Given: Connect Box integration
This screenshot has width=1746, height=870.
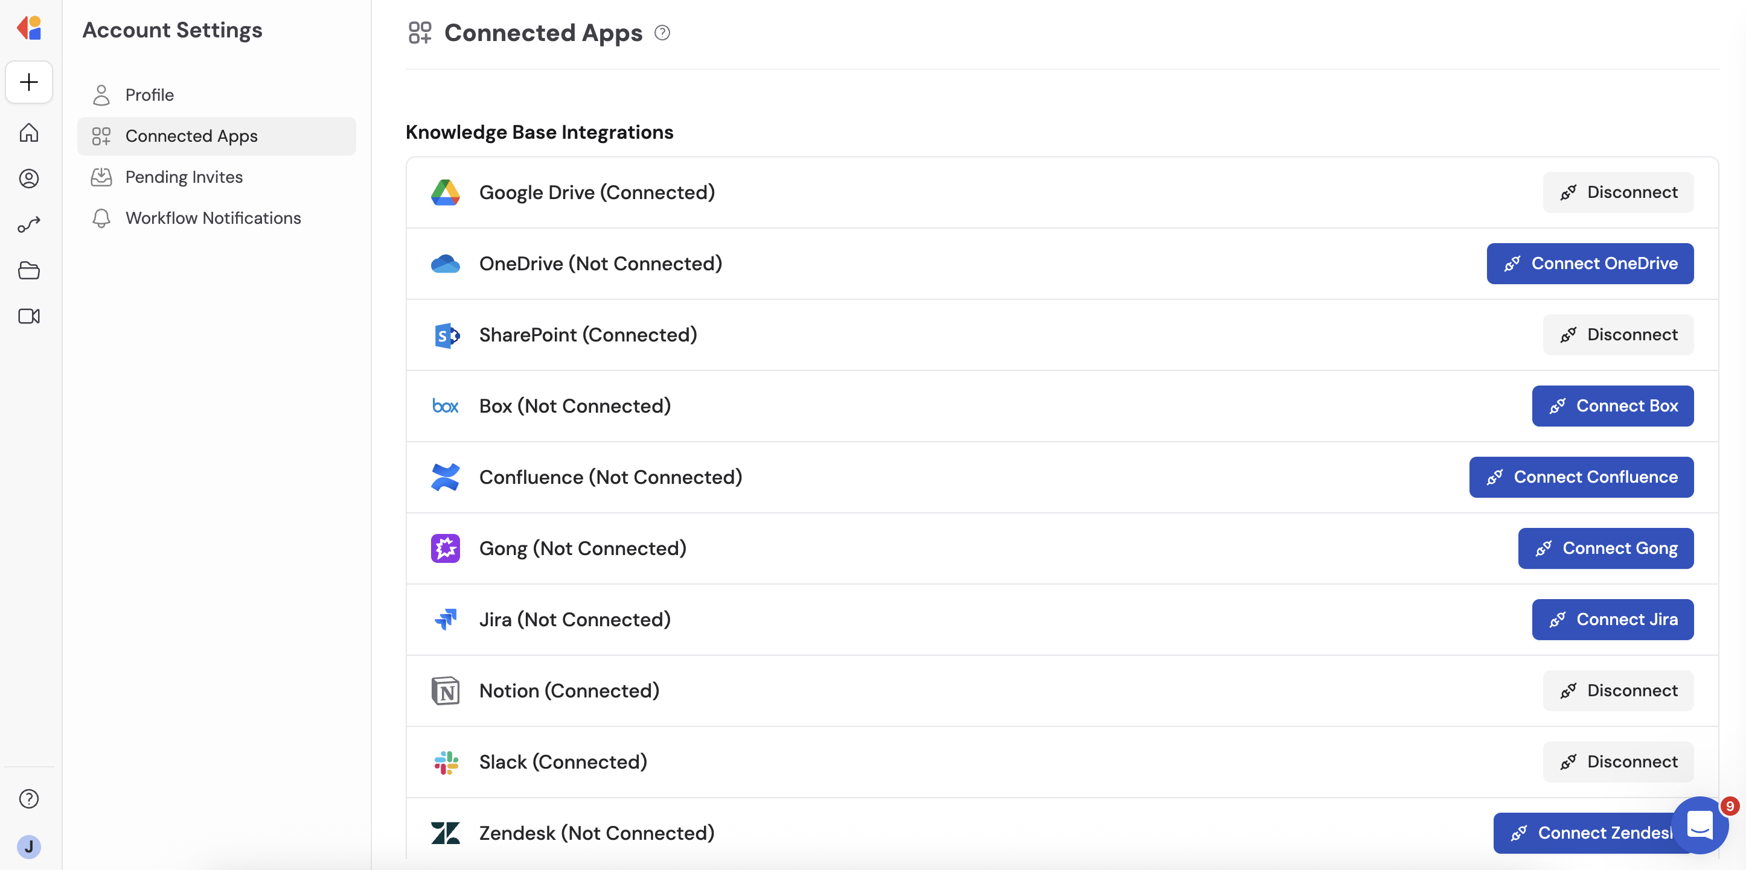Looking at the screenshot, I should (x=1613, y=406).
